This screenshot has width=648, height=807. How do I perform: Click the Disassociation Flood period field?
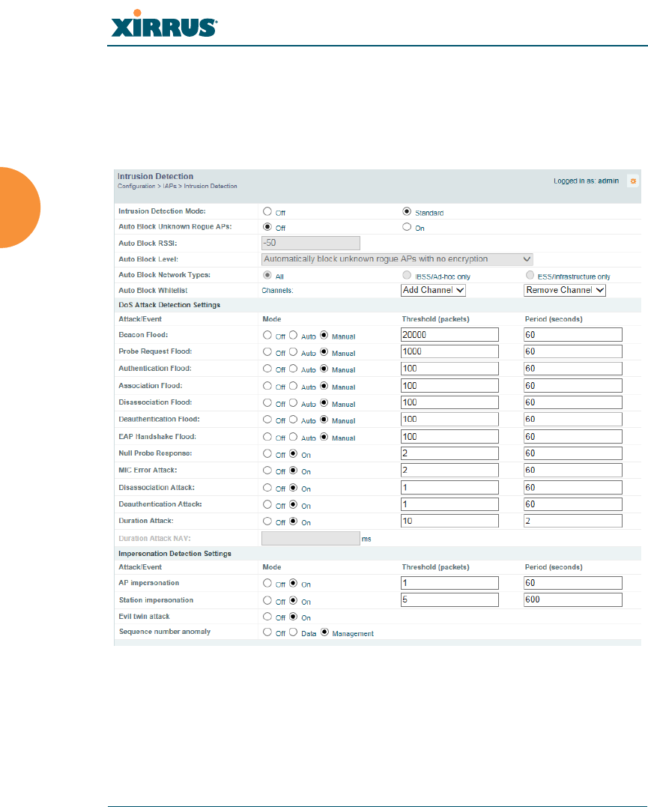pos(573,402)
